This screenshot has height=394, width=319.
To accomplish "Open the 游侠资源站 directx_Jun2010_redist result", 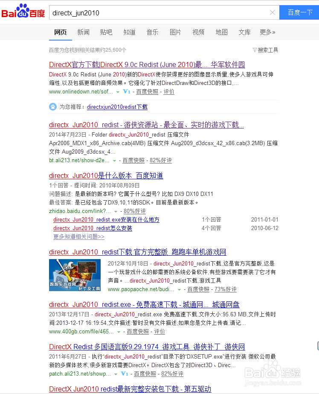I will 146,125.
